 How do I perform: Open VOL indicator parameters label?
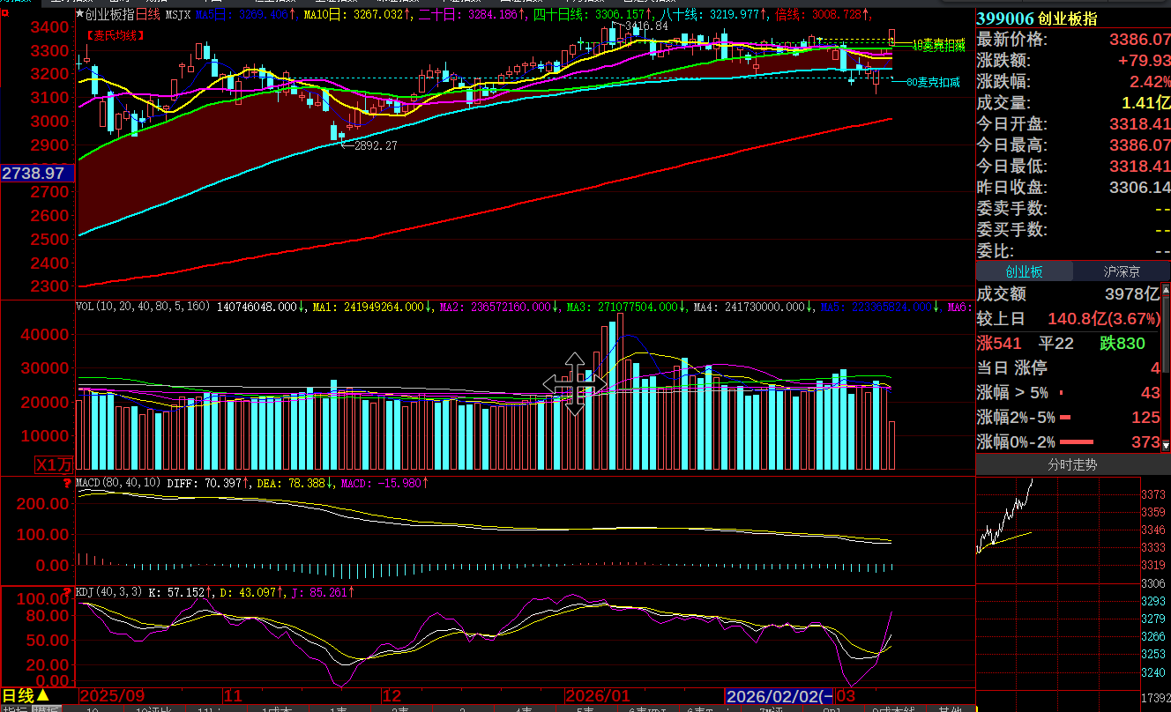pyautogui.click(x=143, y=308)
